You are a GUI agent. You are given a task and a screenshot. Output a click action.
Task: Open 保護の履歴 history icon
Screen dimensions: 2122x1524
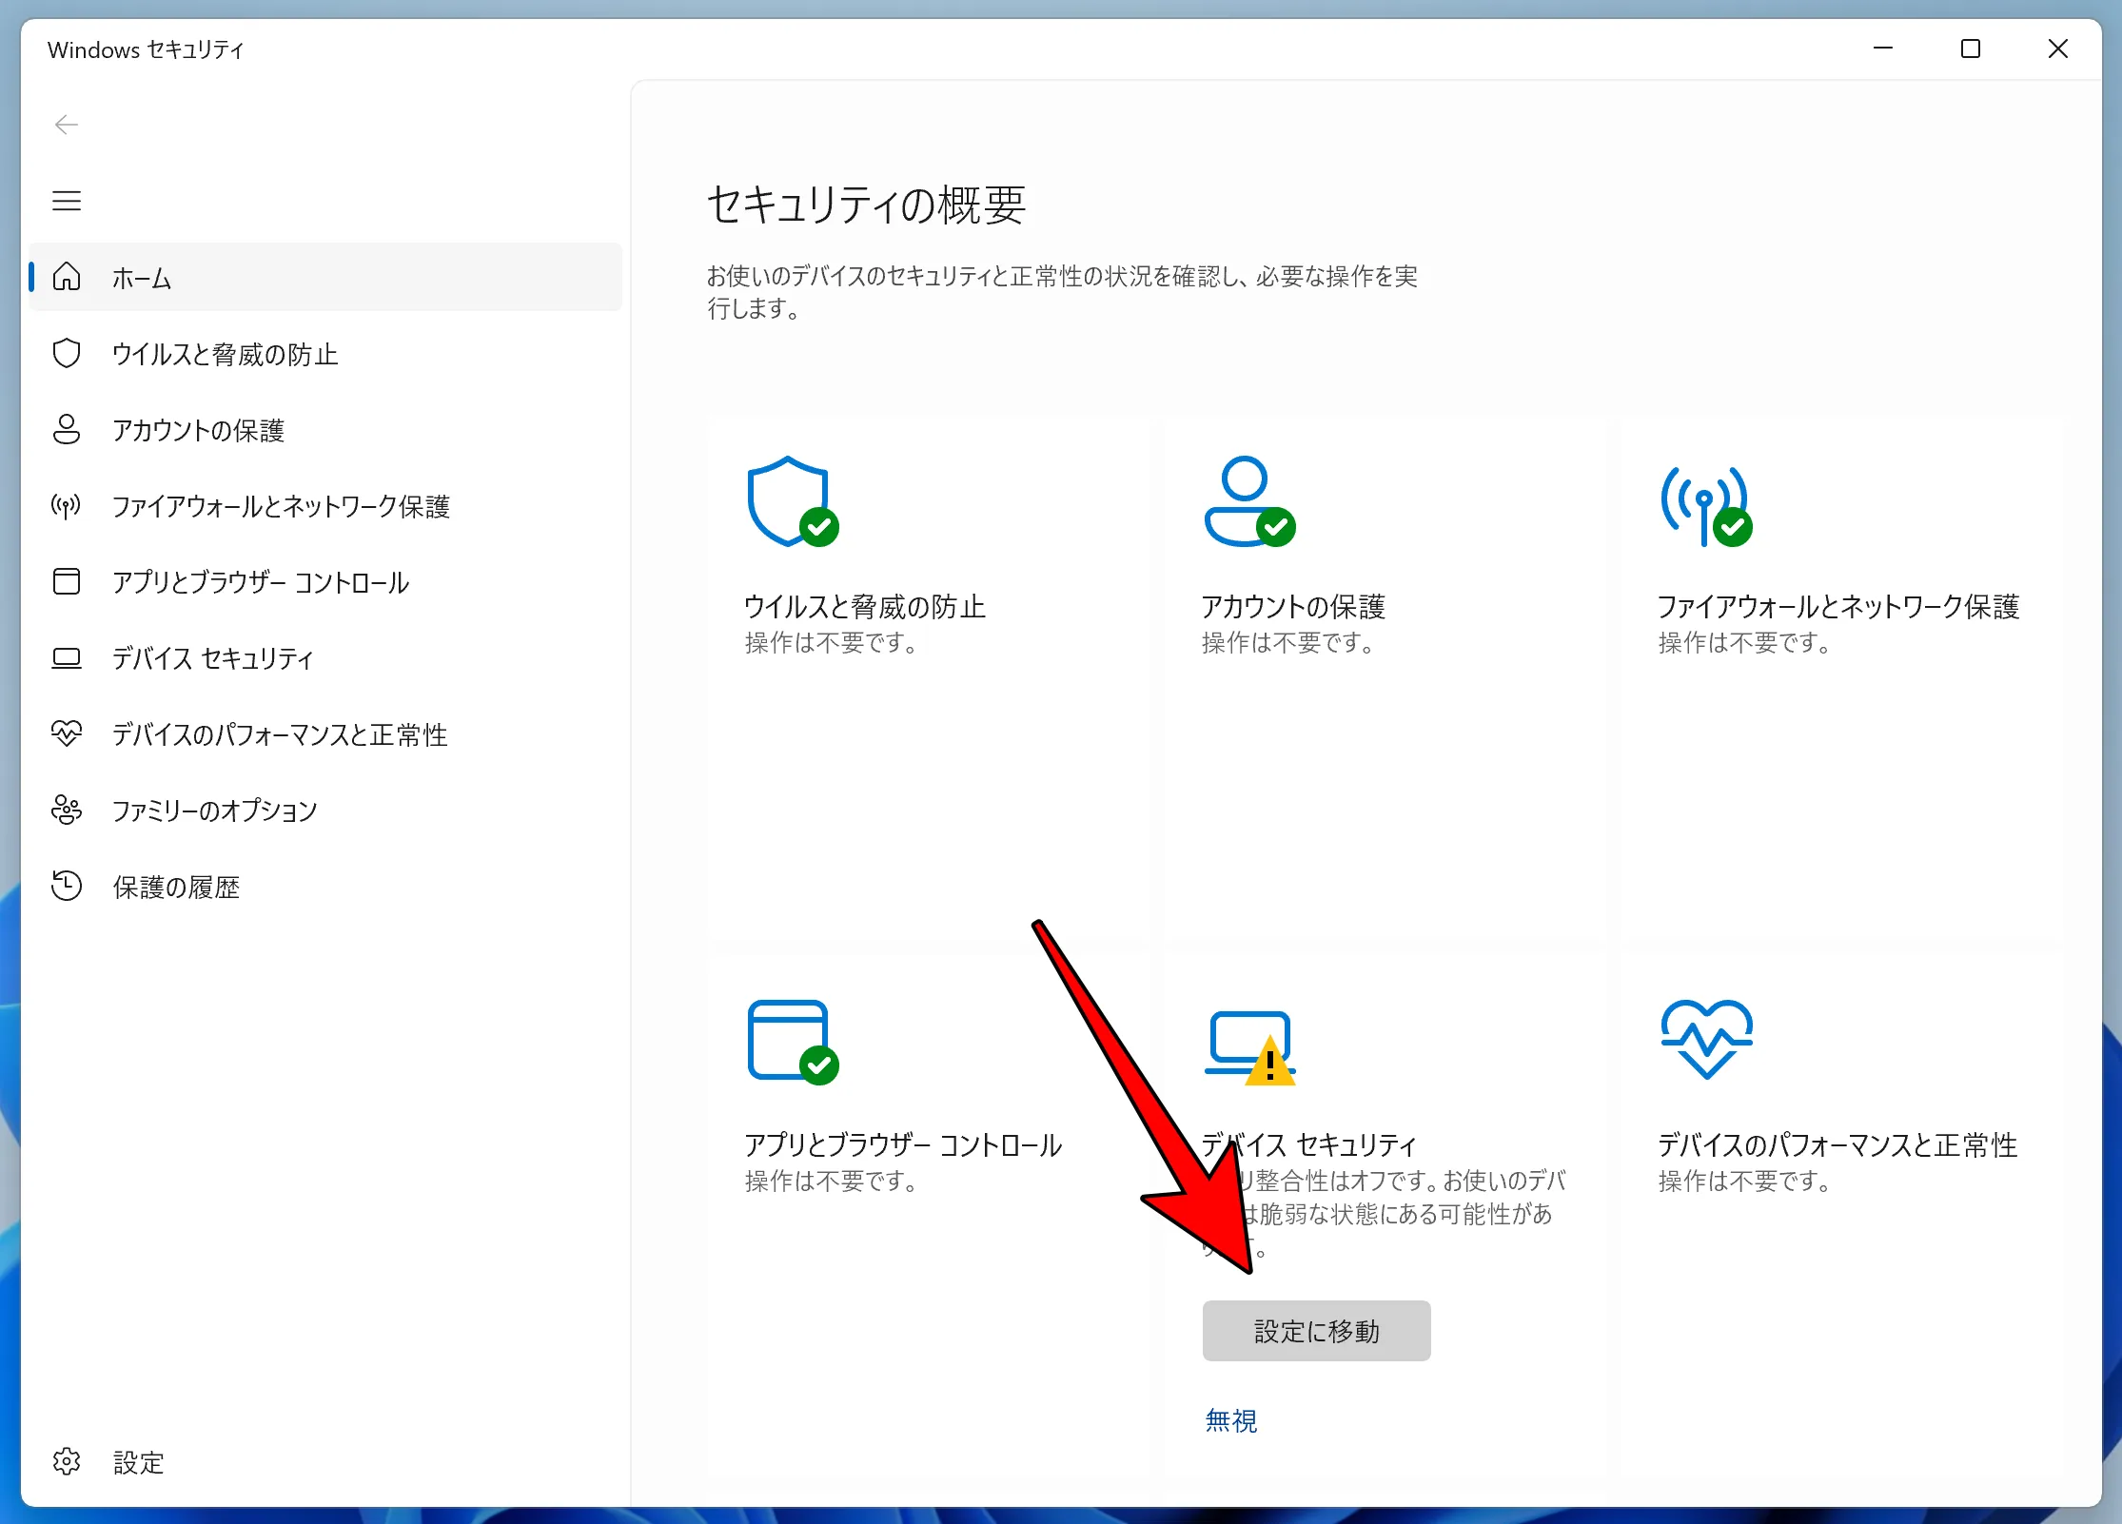[66, 886]
